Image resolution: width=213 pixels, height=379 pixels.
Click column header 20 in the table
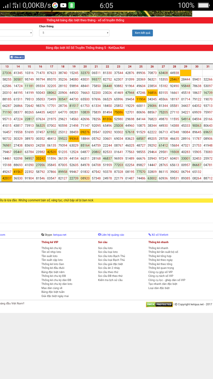pyautogui.click(x=85, y=67)
